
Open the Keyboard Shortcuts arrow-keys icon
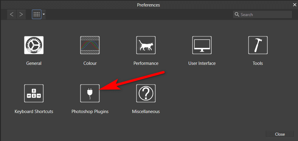34,93
